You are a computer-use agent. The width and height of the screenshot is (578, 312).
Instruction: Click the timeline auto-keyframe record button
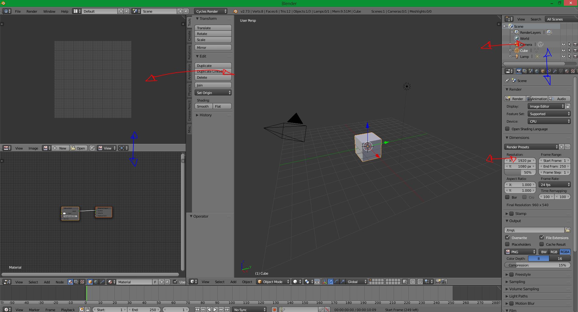click(x=274, y=309)
